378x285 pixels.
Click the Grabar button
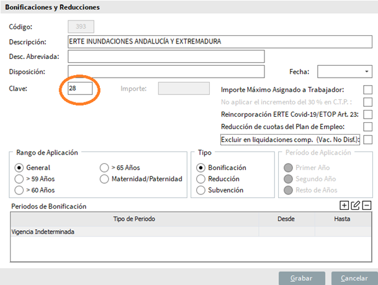pos(302,278)
